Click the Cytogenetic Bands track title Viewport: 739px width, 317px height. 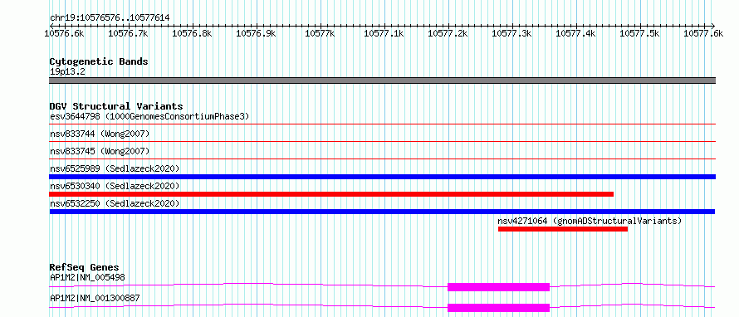(99, 61)
